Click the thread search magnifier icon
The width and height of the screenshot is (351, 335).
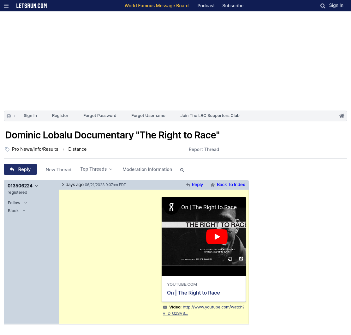[x=182, y=170]
